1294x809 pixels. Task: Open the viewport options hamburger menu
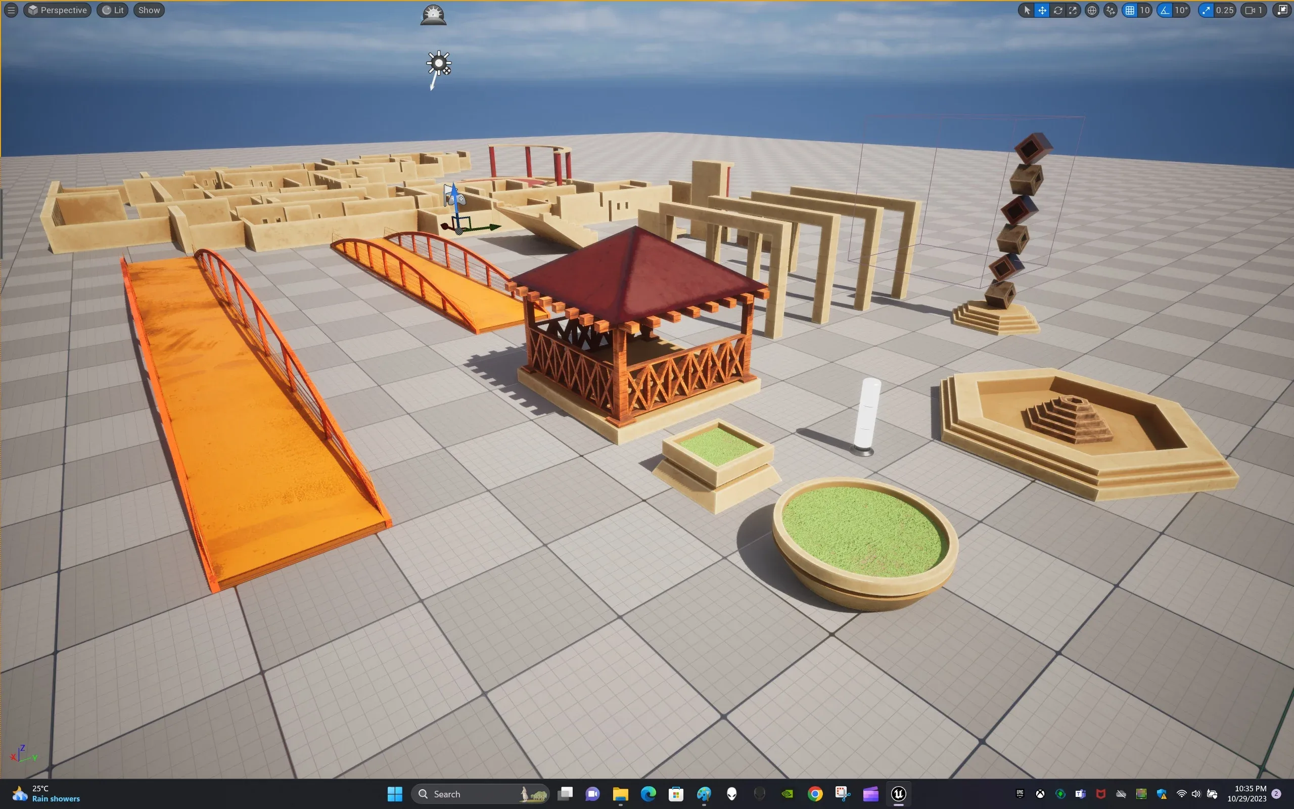click(x=11, y=10)
